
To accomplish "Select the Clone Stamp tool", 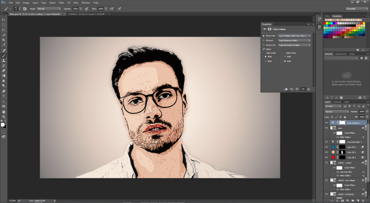I will [4, 61].
